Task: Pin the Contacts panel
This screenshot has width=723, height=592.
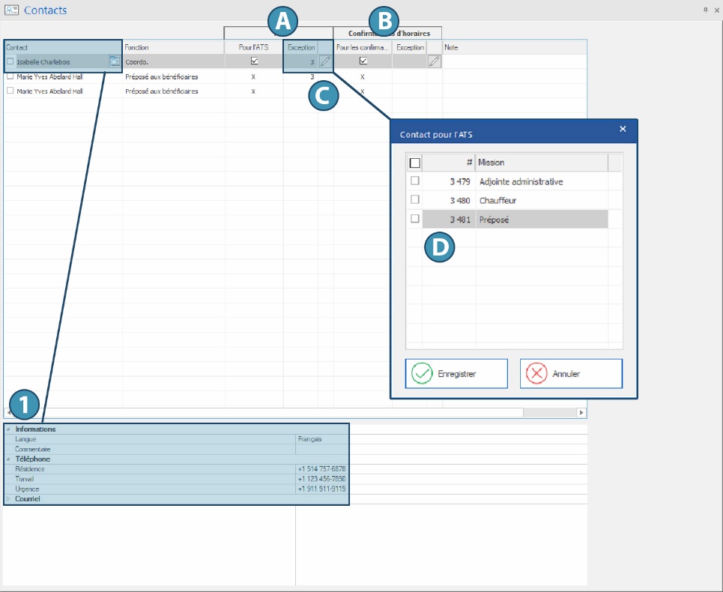Action: (705, 10)
